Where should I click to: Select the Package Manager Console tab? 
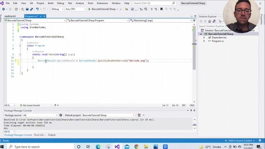click(18, 135)
